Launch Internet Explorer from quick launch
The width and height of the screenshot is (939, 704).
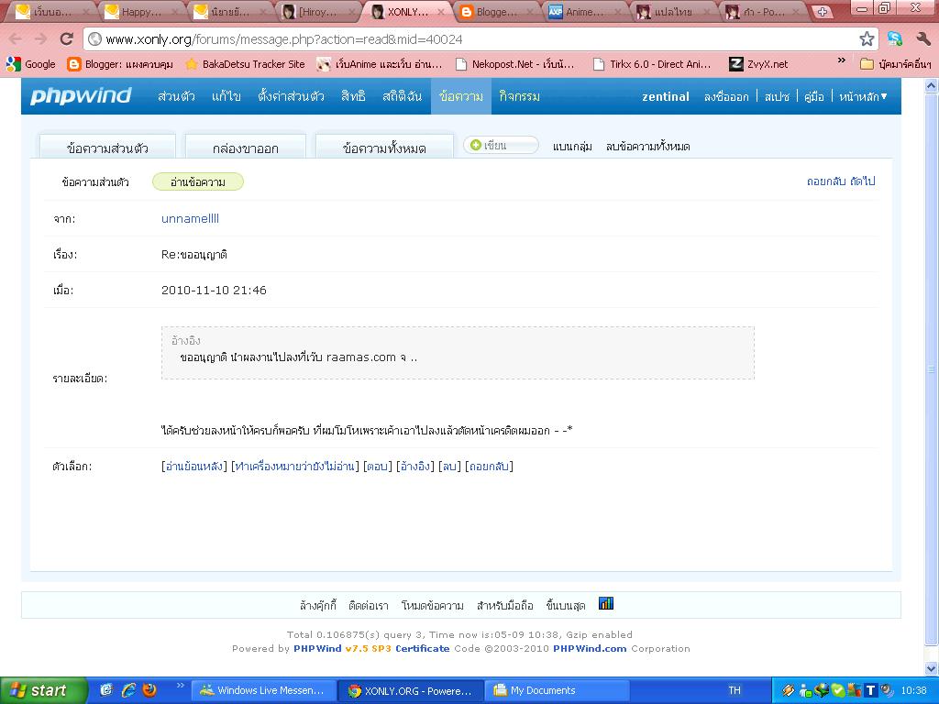(128, 690)
